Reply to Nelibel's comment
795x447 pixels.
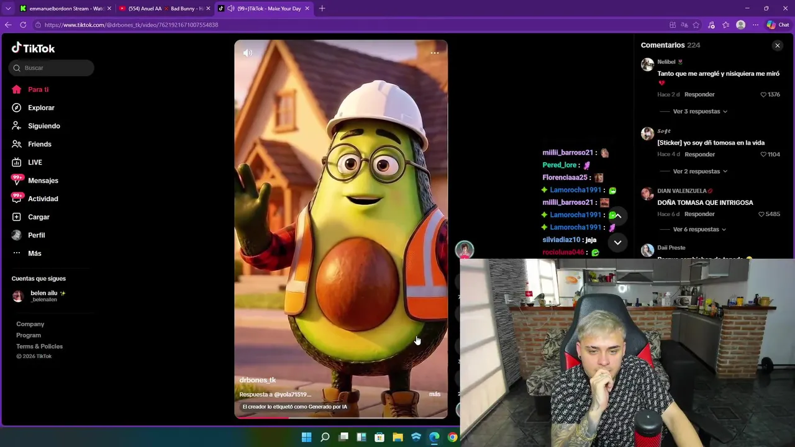(699, 94)
